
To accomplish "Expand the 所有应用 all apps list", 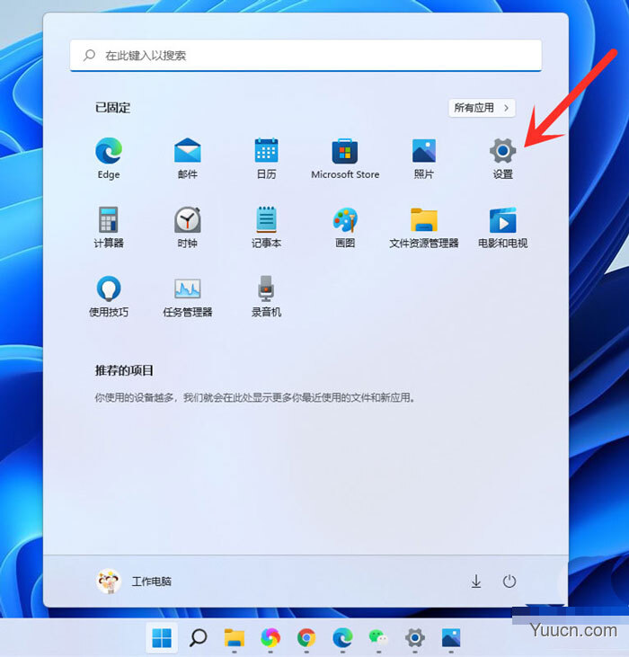I will pyautogui.click(x=482, y=108).
